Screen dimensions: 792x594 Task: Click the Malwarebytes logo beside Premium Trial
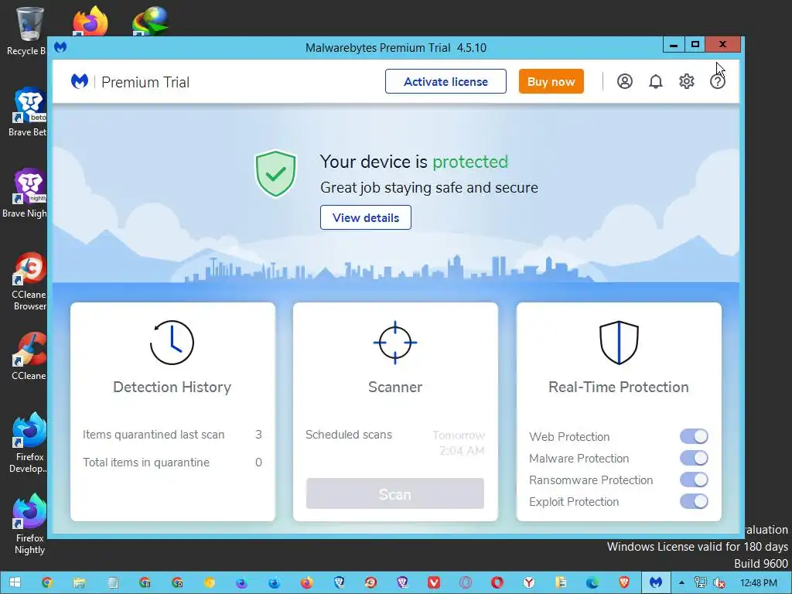tap(80, 81)
